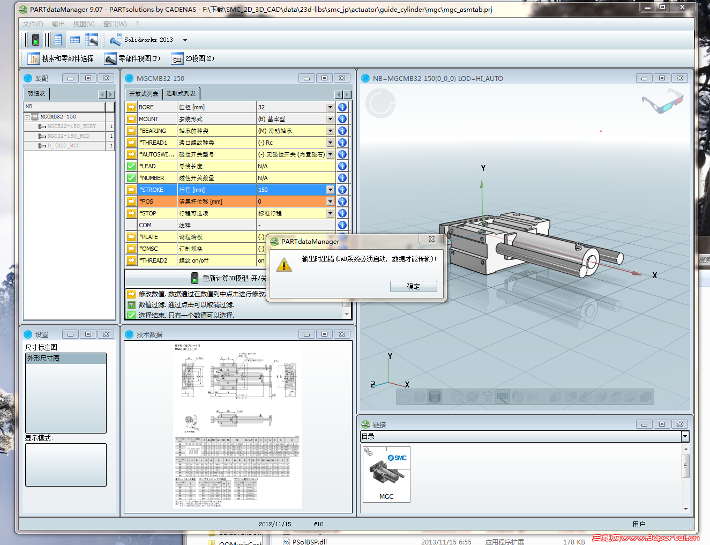710x545 pixels.
Task: Open 2D投图(2) projection view
Action: [193, 58]
